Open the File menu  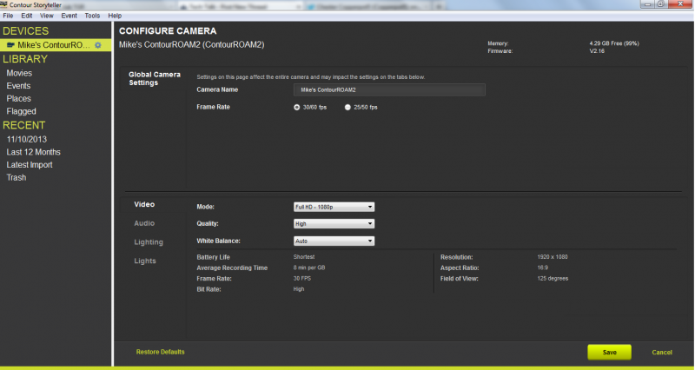click(8, 16)
